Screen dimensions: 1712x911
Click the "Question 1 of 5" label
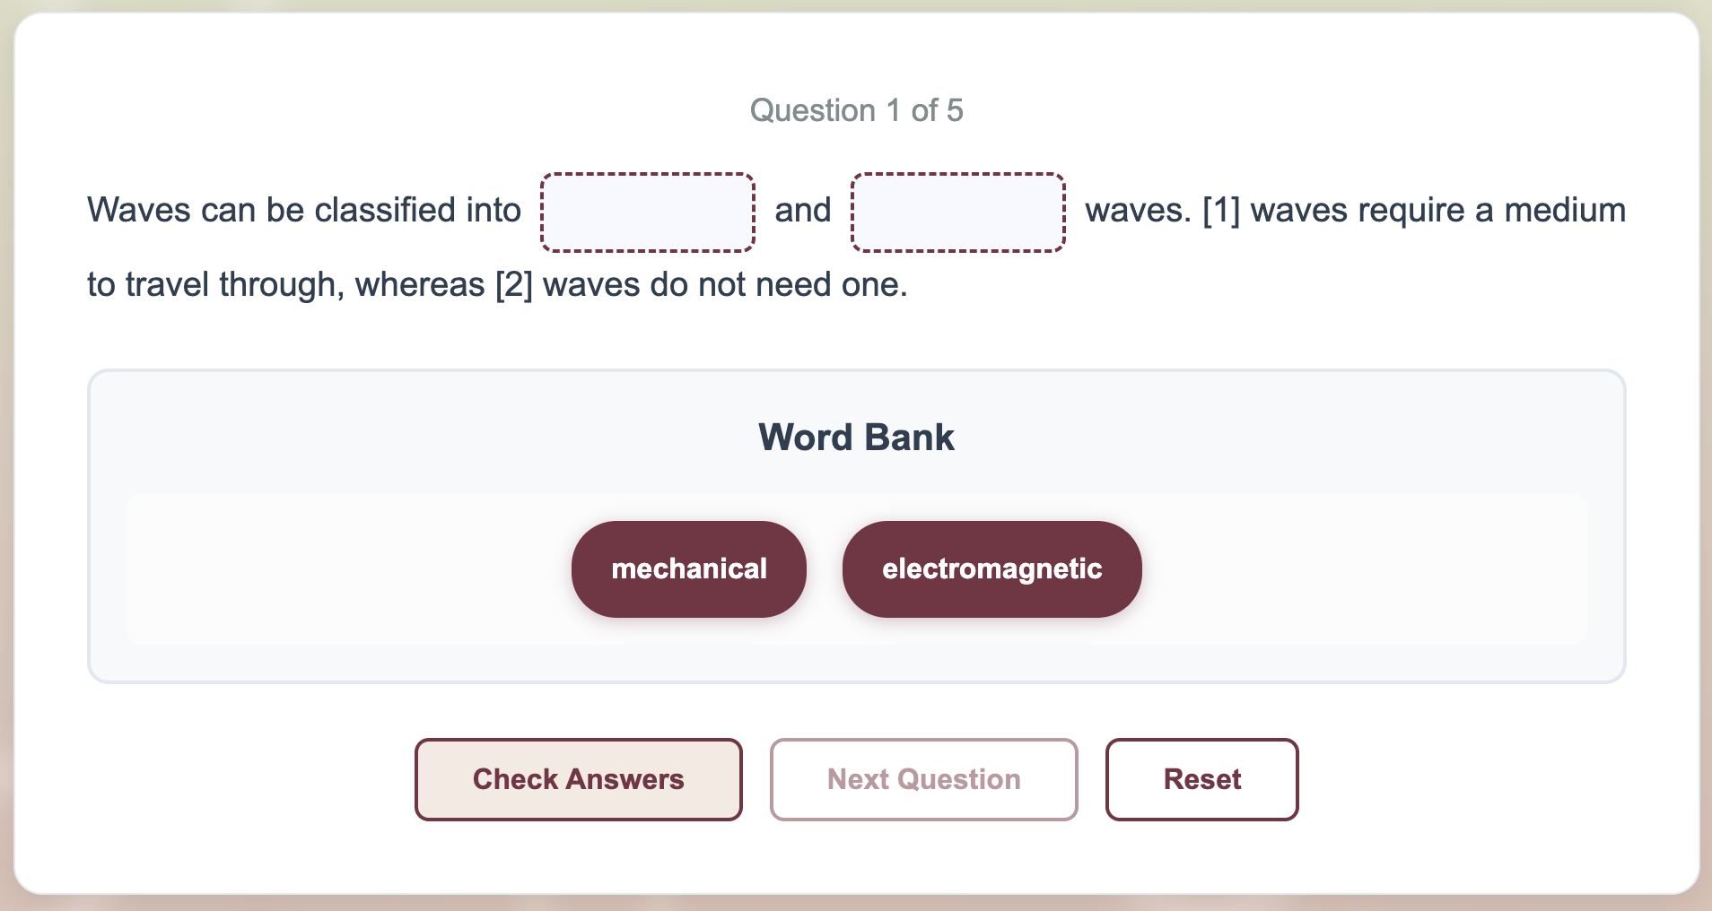click(x=856, y=110)
